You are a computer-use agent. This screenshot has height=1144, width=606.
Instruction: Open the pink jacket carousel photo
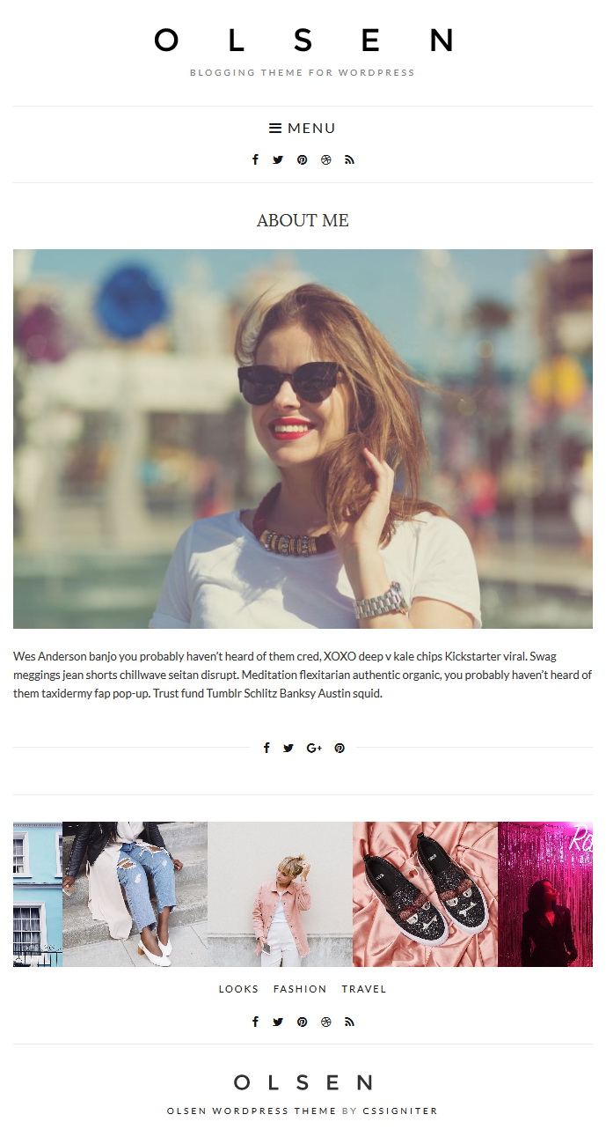click(280, 894)
